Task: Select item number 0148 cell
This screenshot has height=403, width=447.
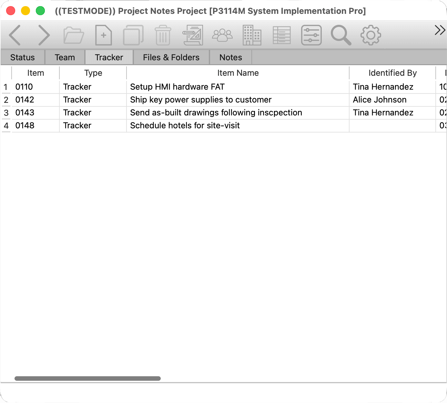Action: click(x=36, y=126)
